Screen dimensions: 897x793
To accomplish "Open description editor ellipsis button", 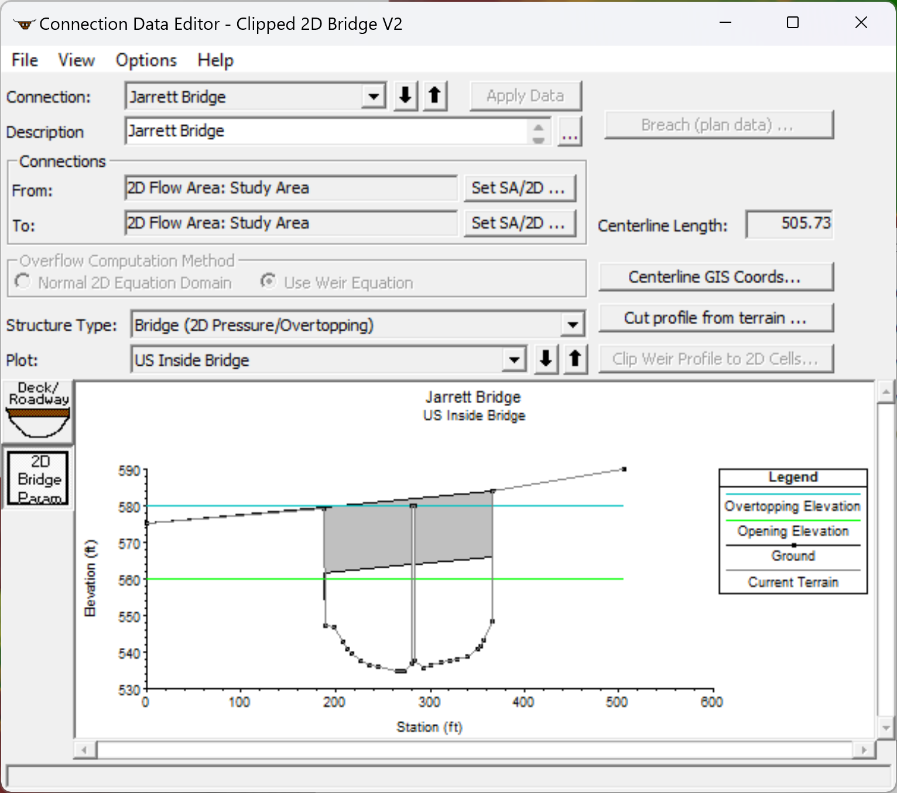I will click(569, 132).
